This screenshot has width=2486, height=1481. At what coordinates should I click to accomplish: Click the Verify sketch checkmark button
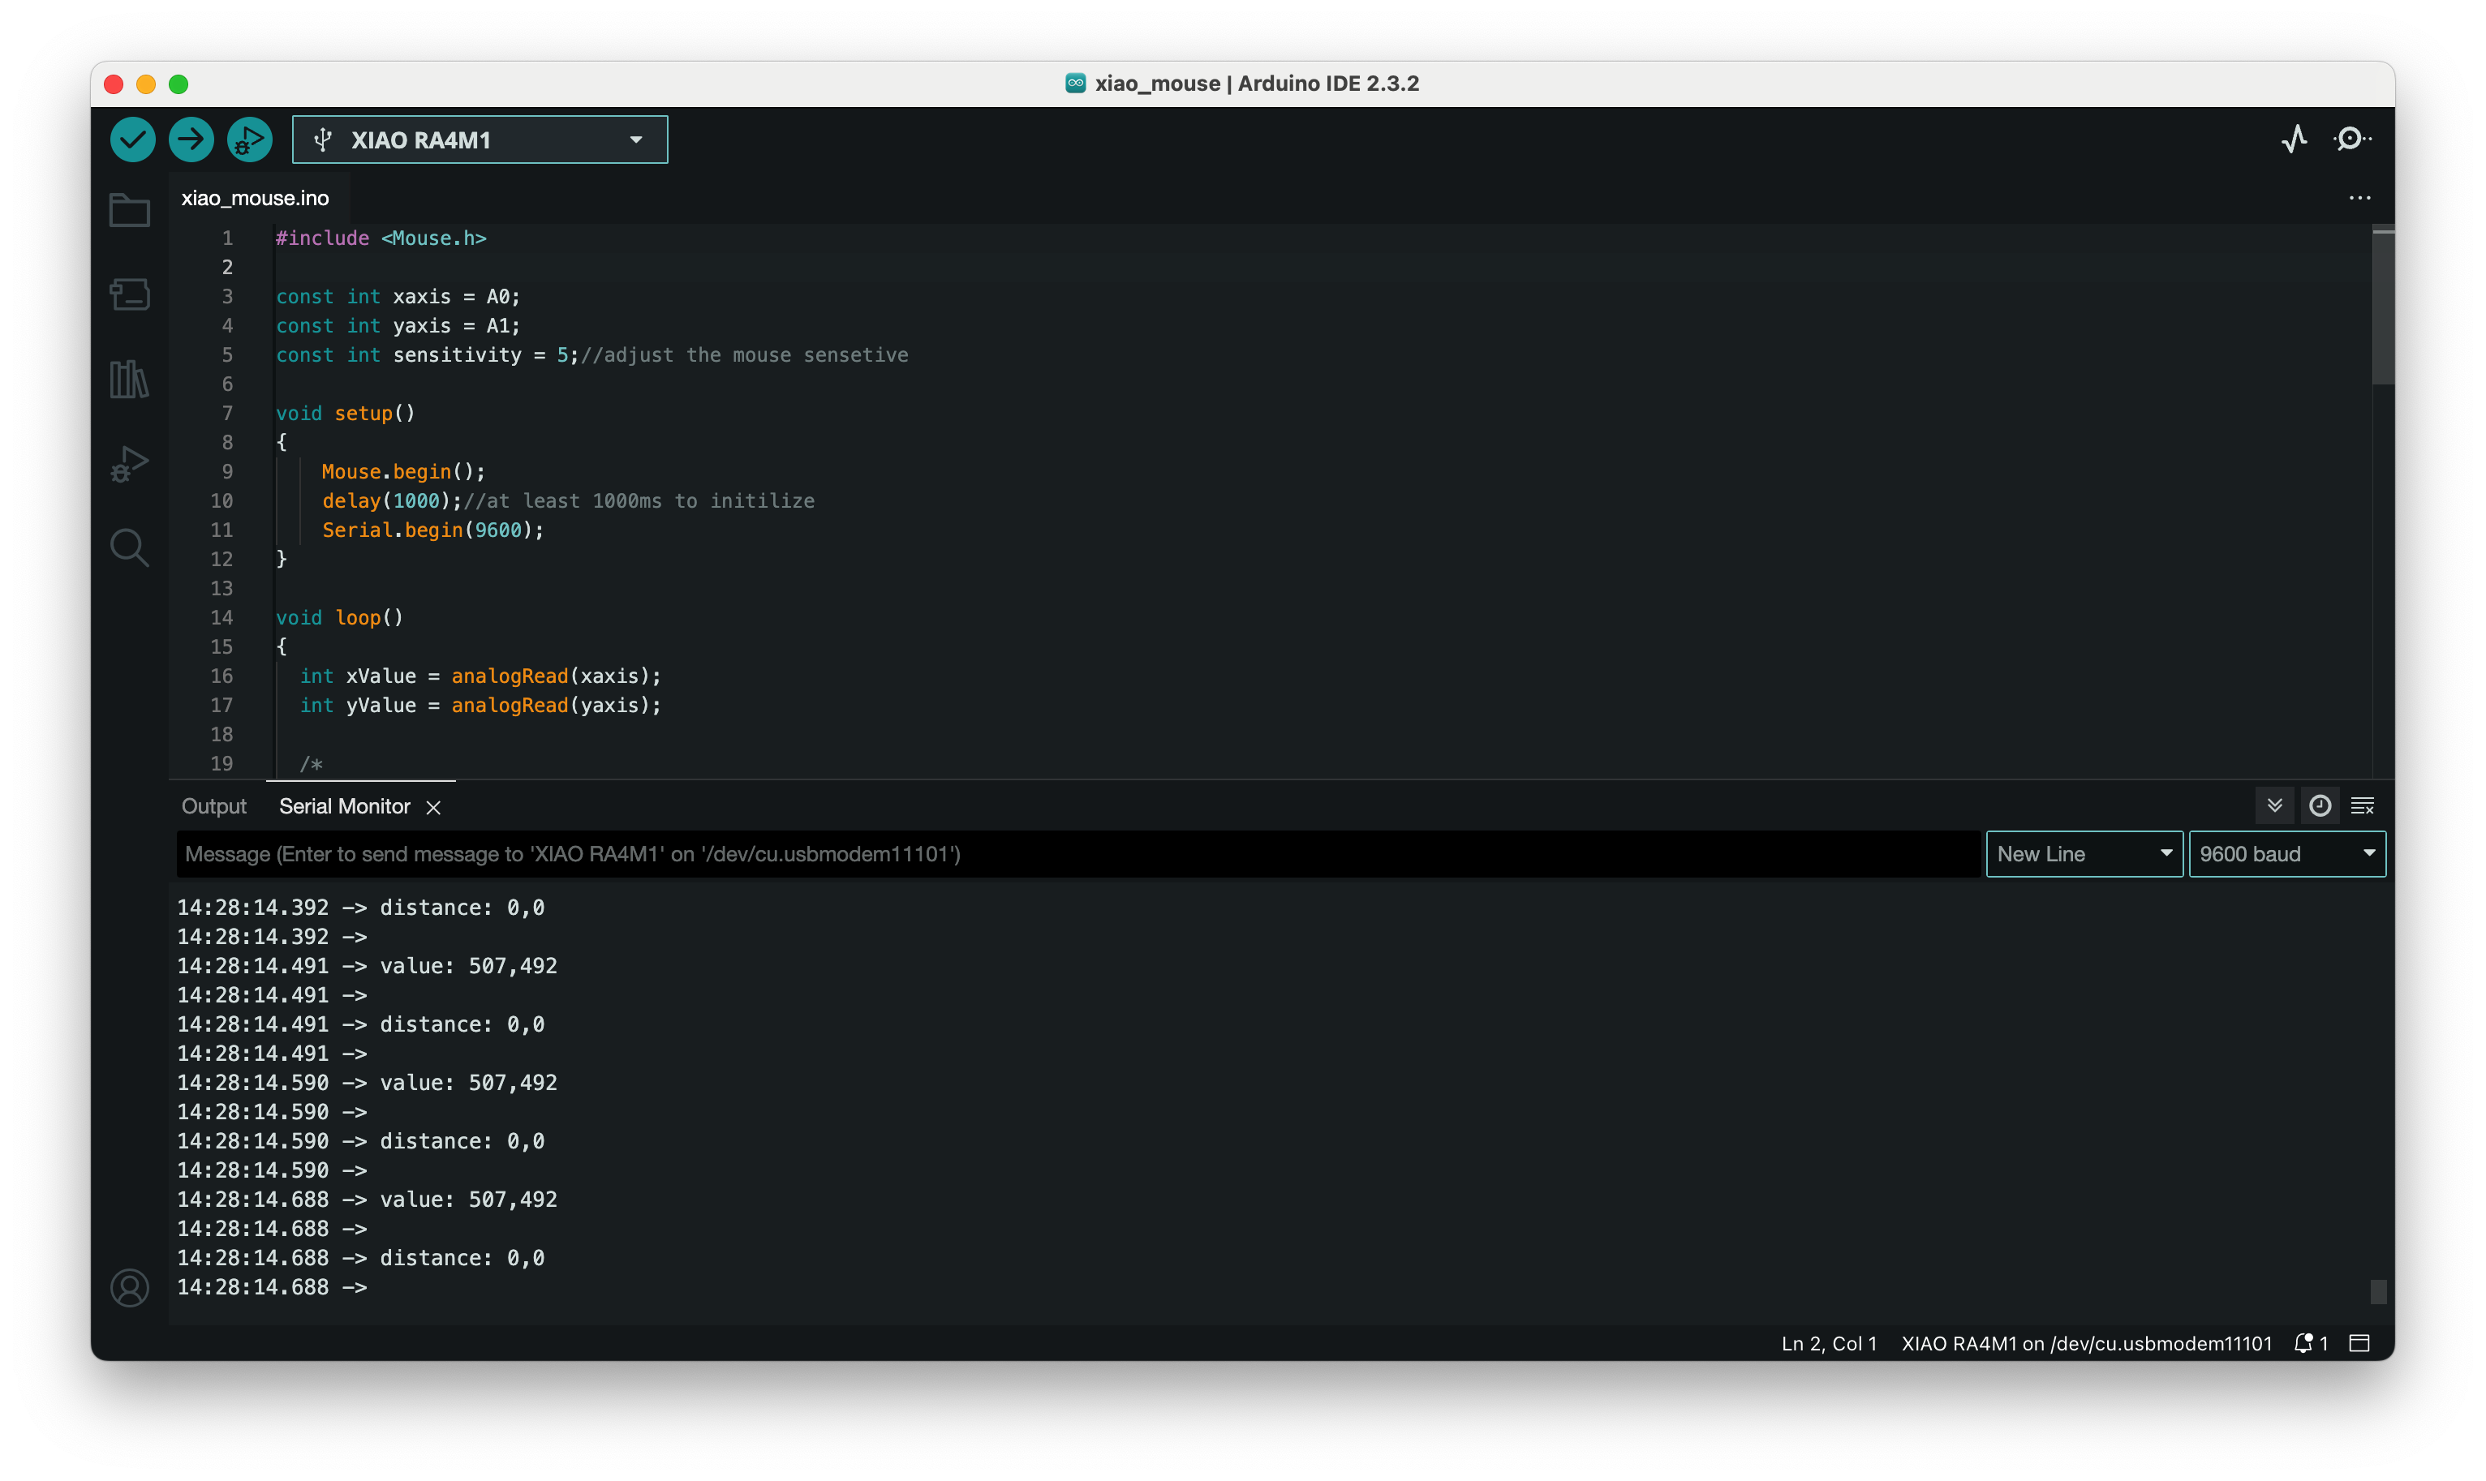(x=133, y=140)
